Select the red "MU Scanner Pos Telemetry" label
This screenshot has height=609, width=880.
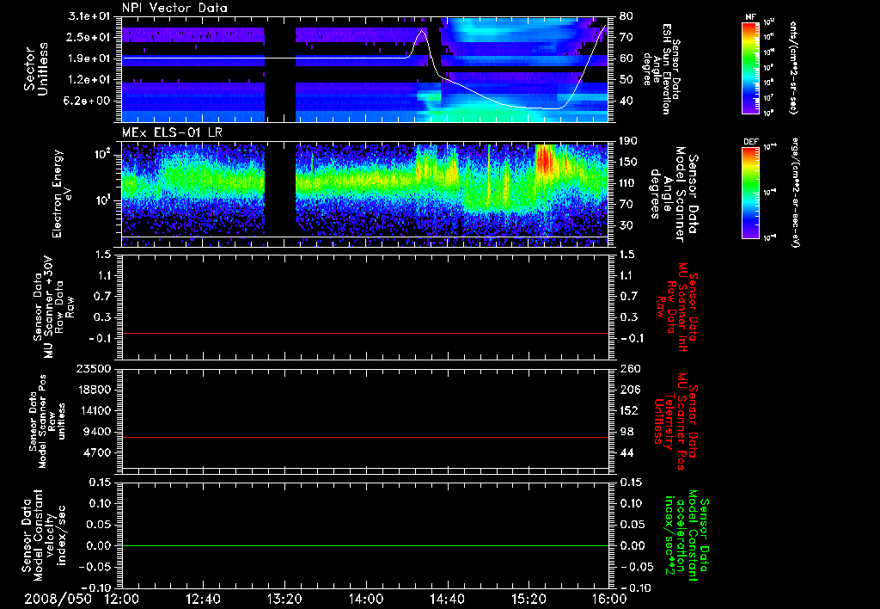(675, 421)
